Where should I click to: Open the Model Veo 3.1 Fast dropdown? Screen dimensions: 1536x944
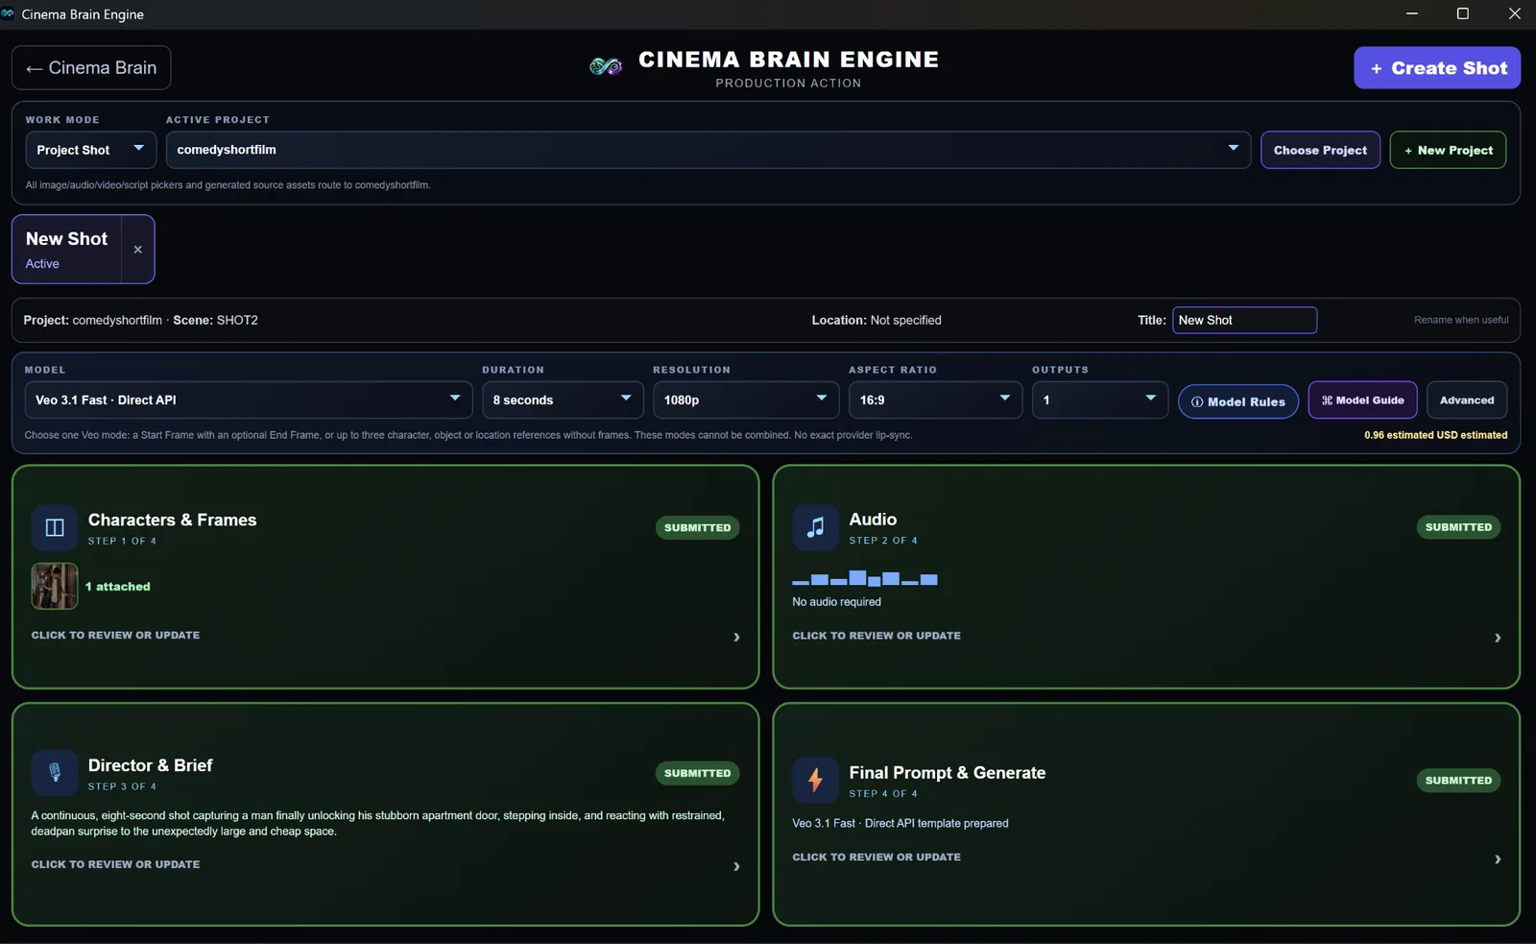click(249, 399)
